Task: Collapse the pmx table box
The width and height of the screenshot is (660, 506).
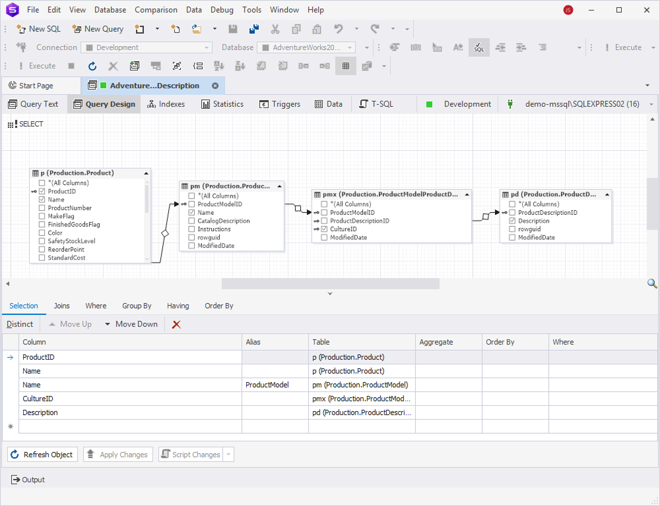Action: point(467,194)
